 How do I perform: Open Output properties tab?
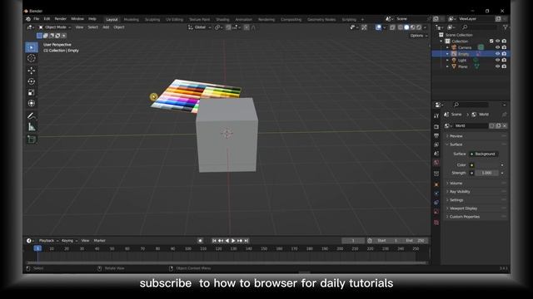coord(436,135)
